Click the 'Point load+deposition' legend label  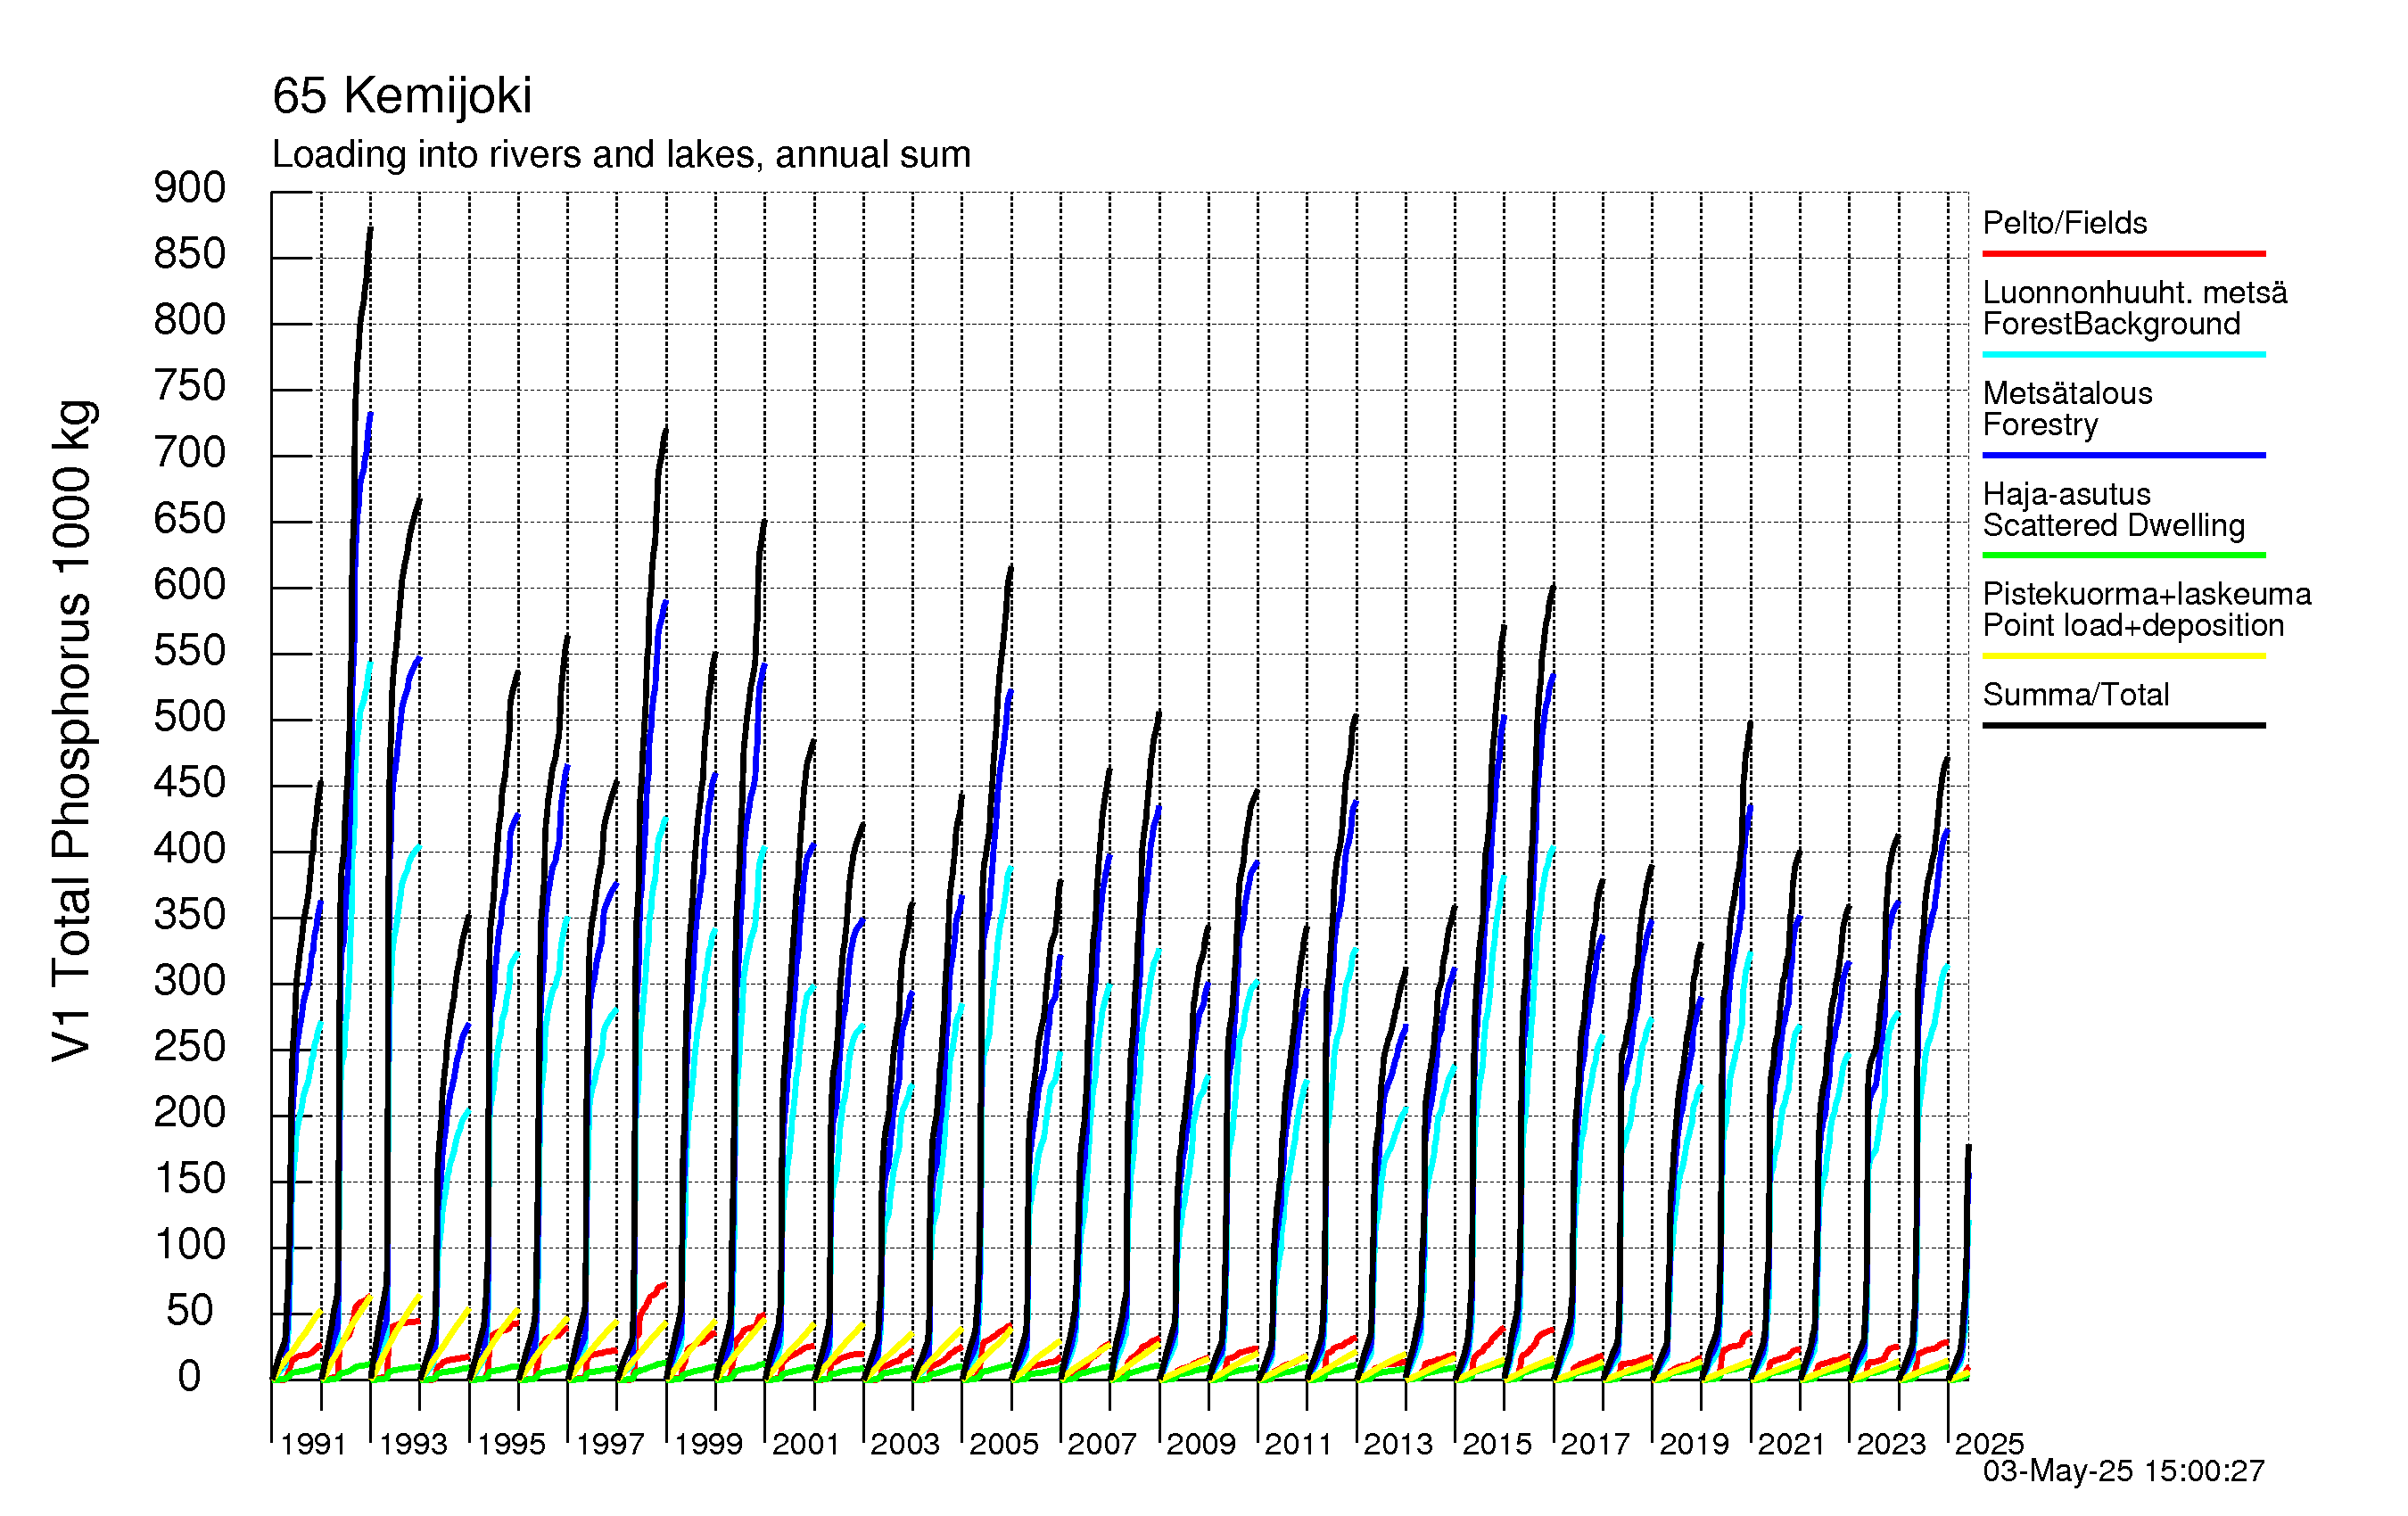[2133, 626]
